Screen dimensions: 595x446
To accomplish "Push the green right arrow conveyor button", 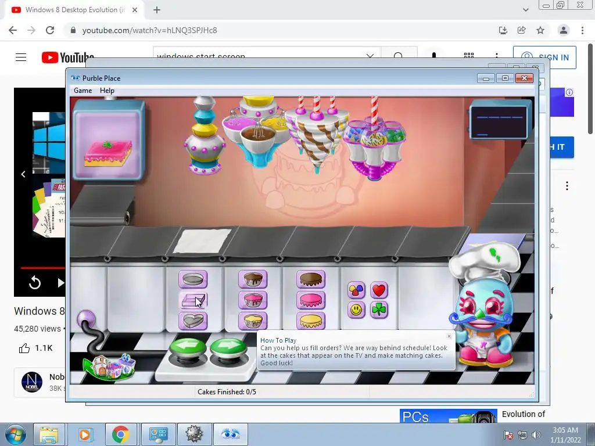I will point(228,349).
